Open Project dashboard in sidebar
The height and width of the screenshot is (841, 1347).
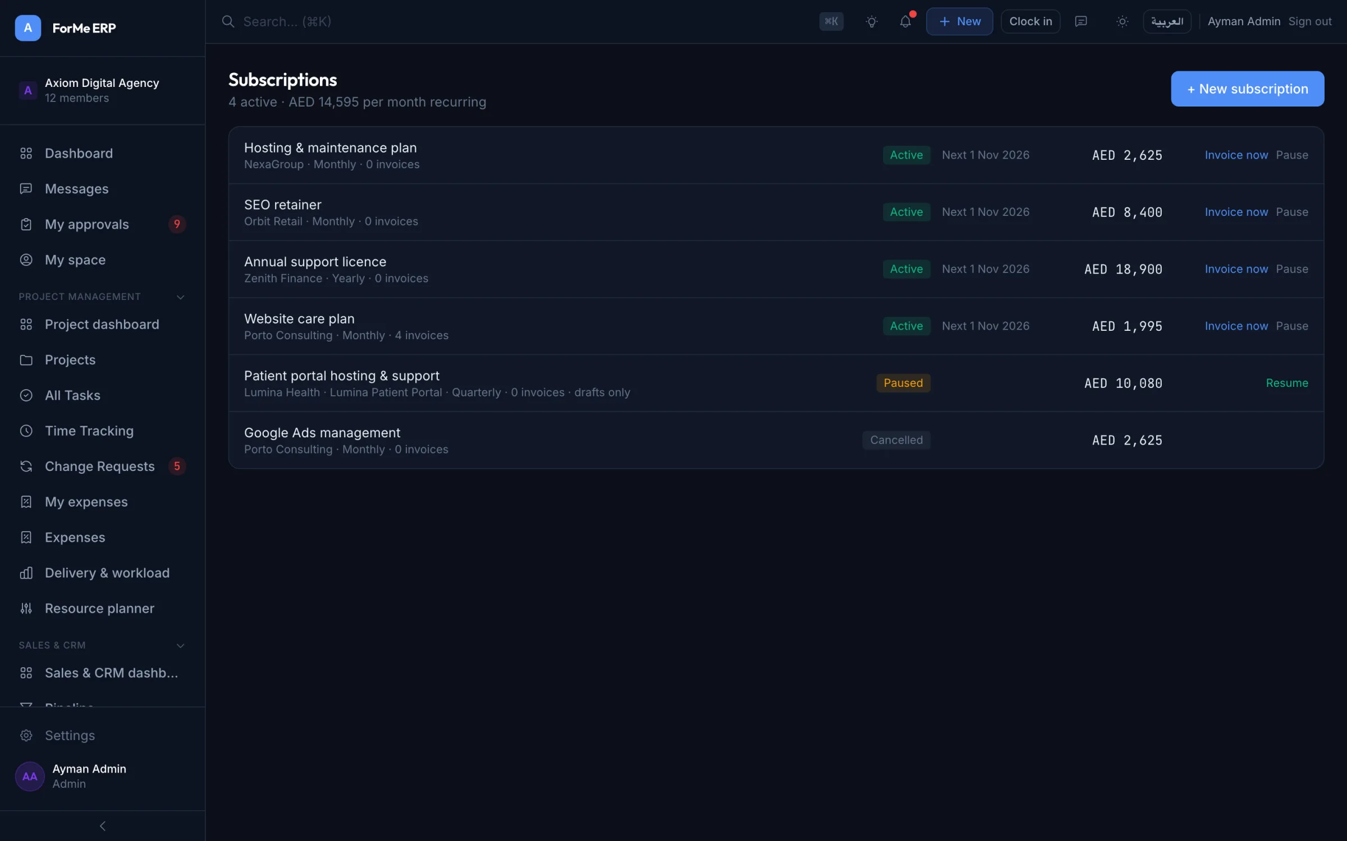[x=103, y=324]
